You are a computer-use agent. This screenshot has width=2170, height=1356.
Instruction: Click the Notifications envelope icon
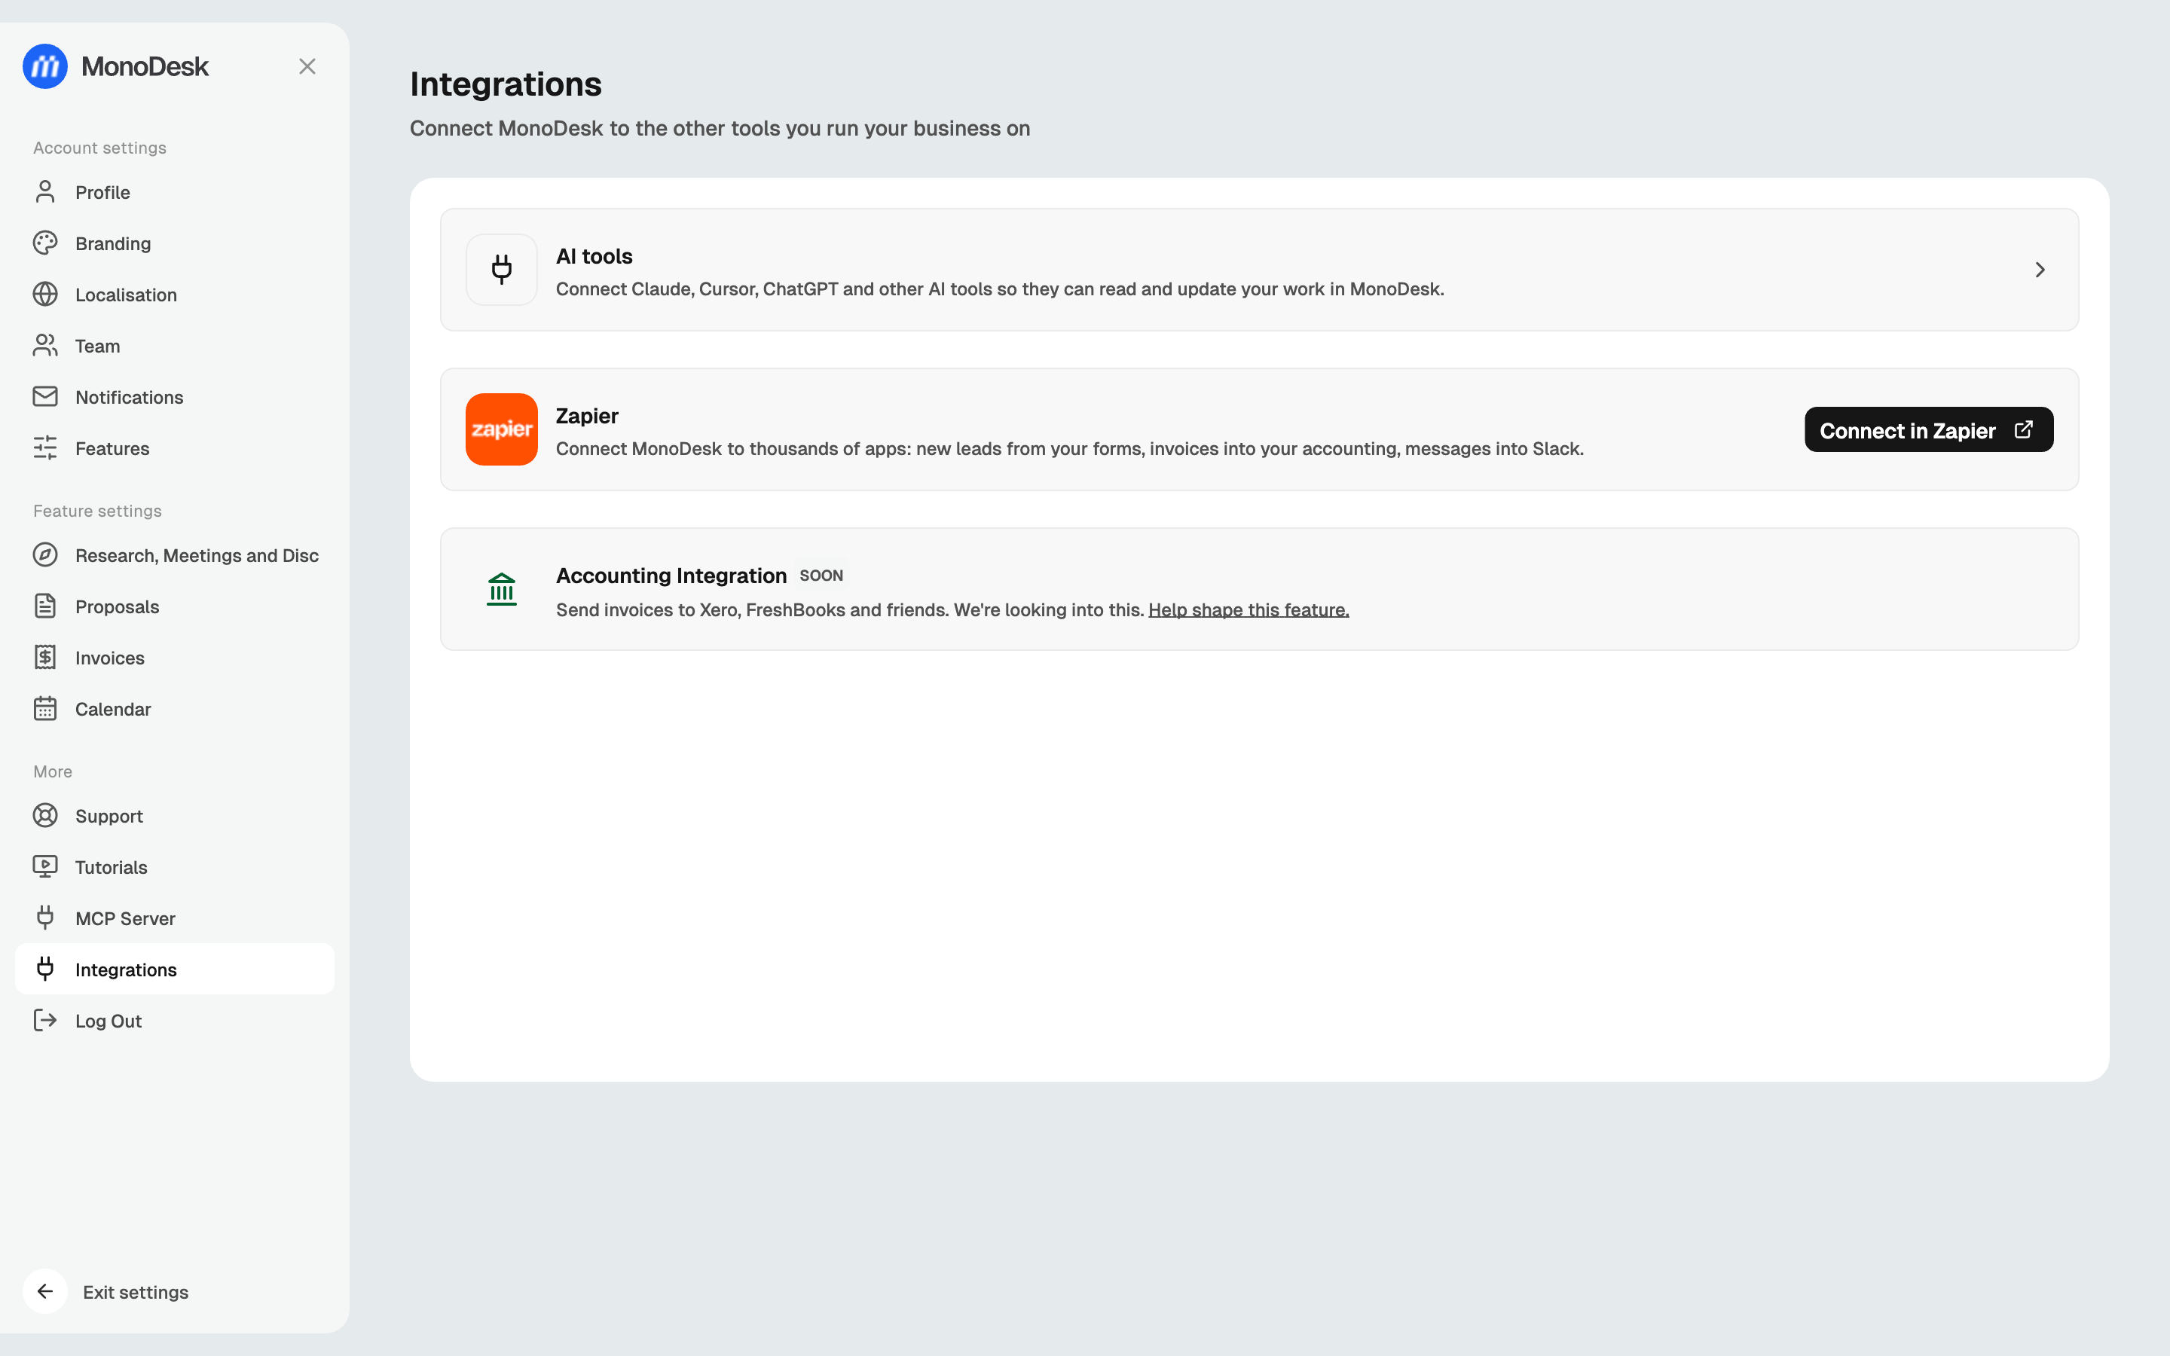coord(45,396)
